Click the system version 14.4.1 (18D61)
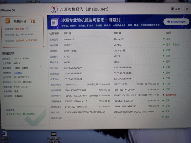Viewport: 191px width, 143px height. [21, 58]
